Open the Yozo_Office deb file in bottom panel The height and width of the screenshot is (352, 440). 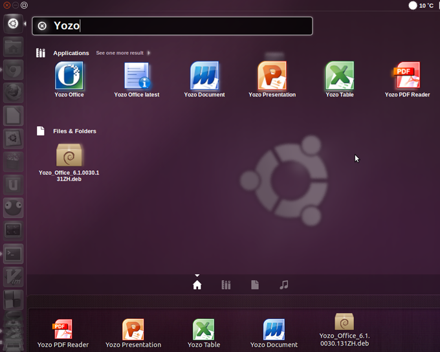(x=344, y=330)
